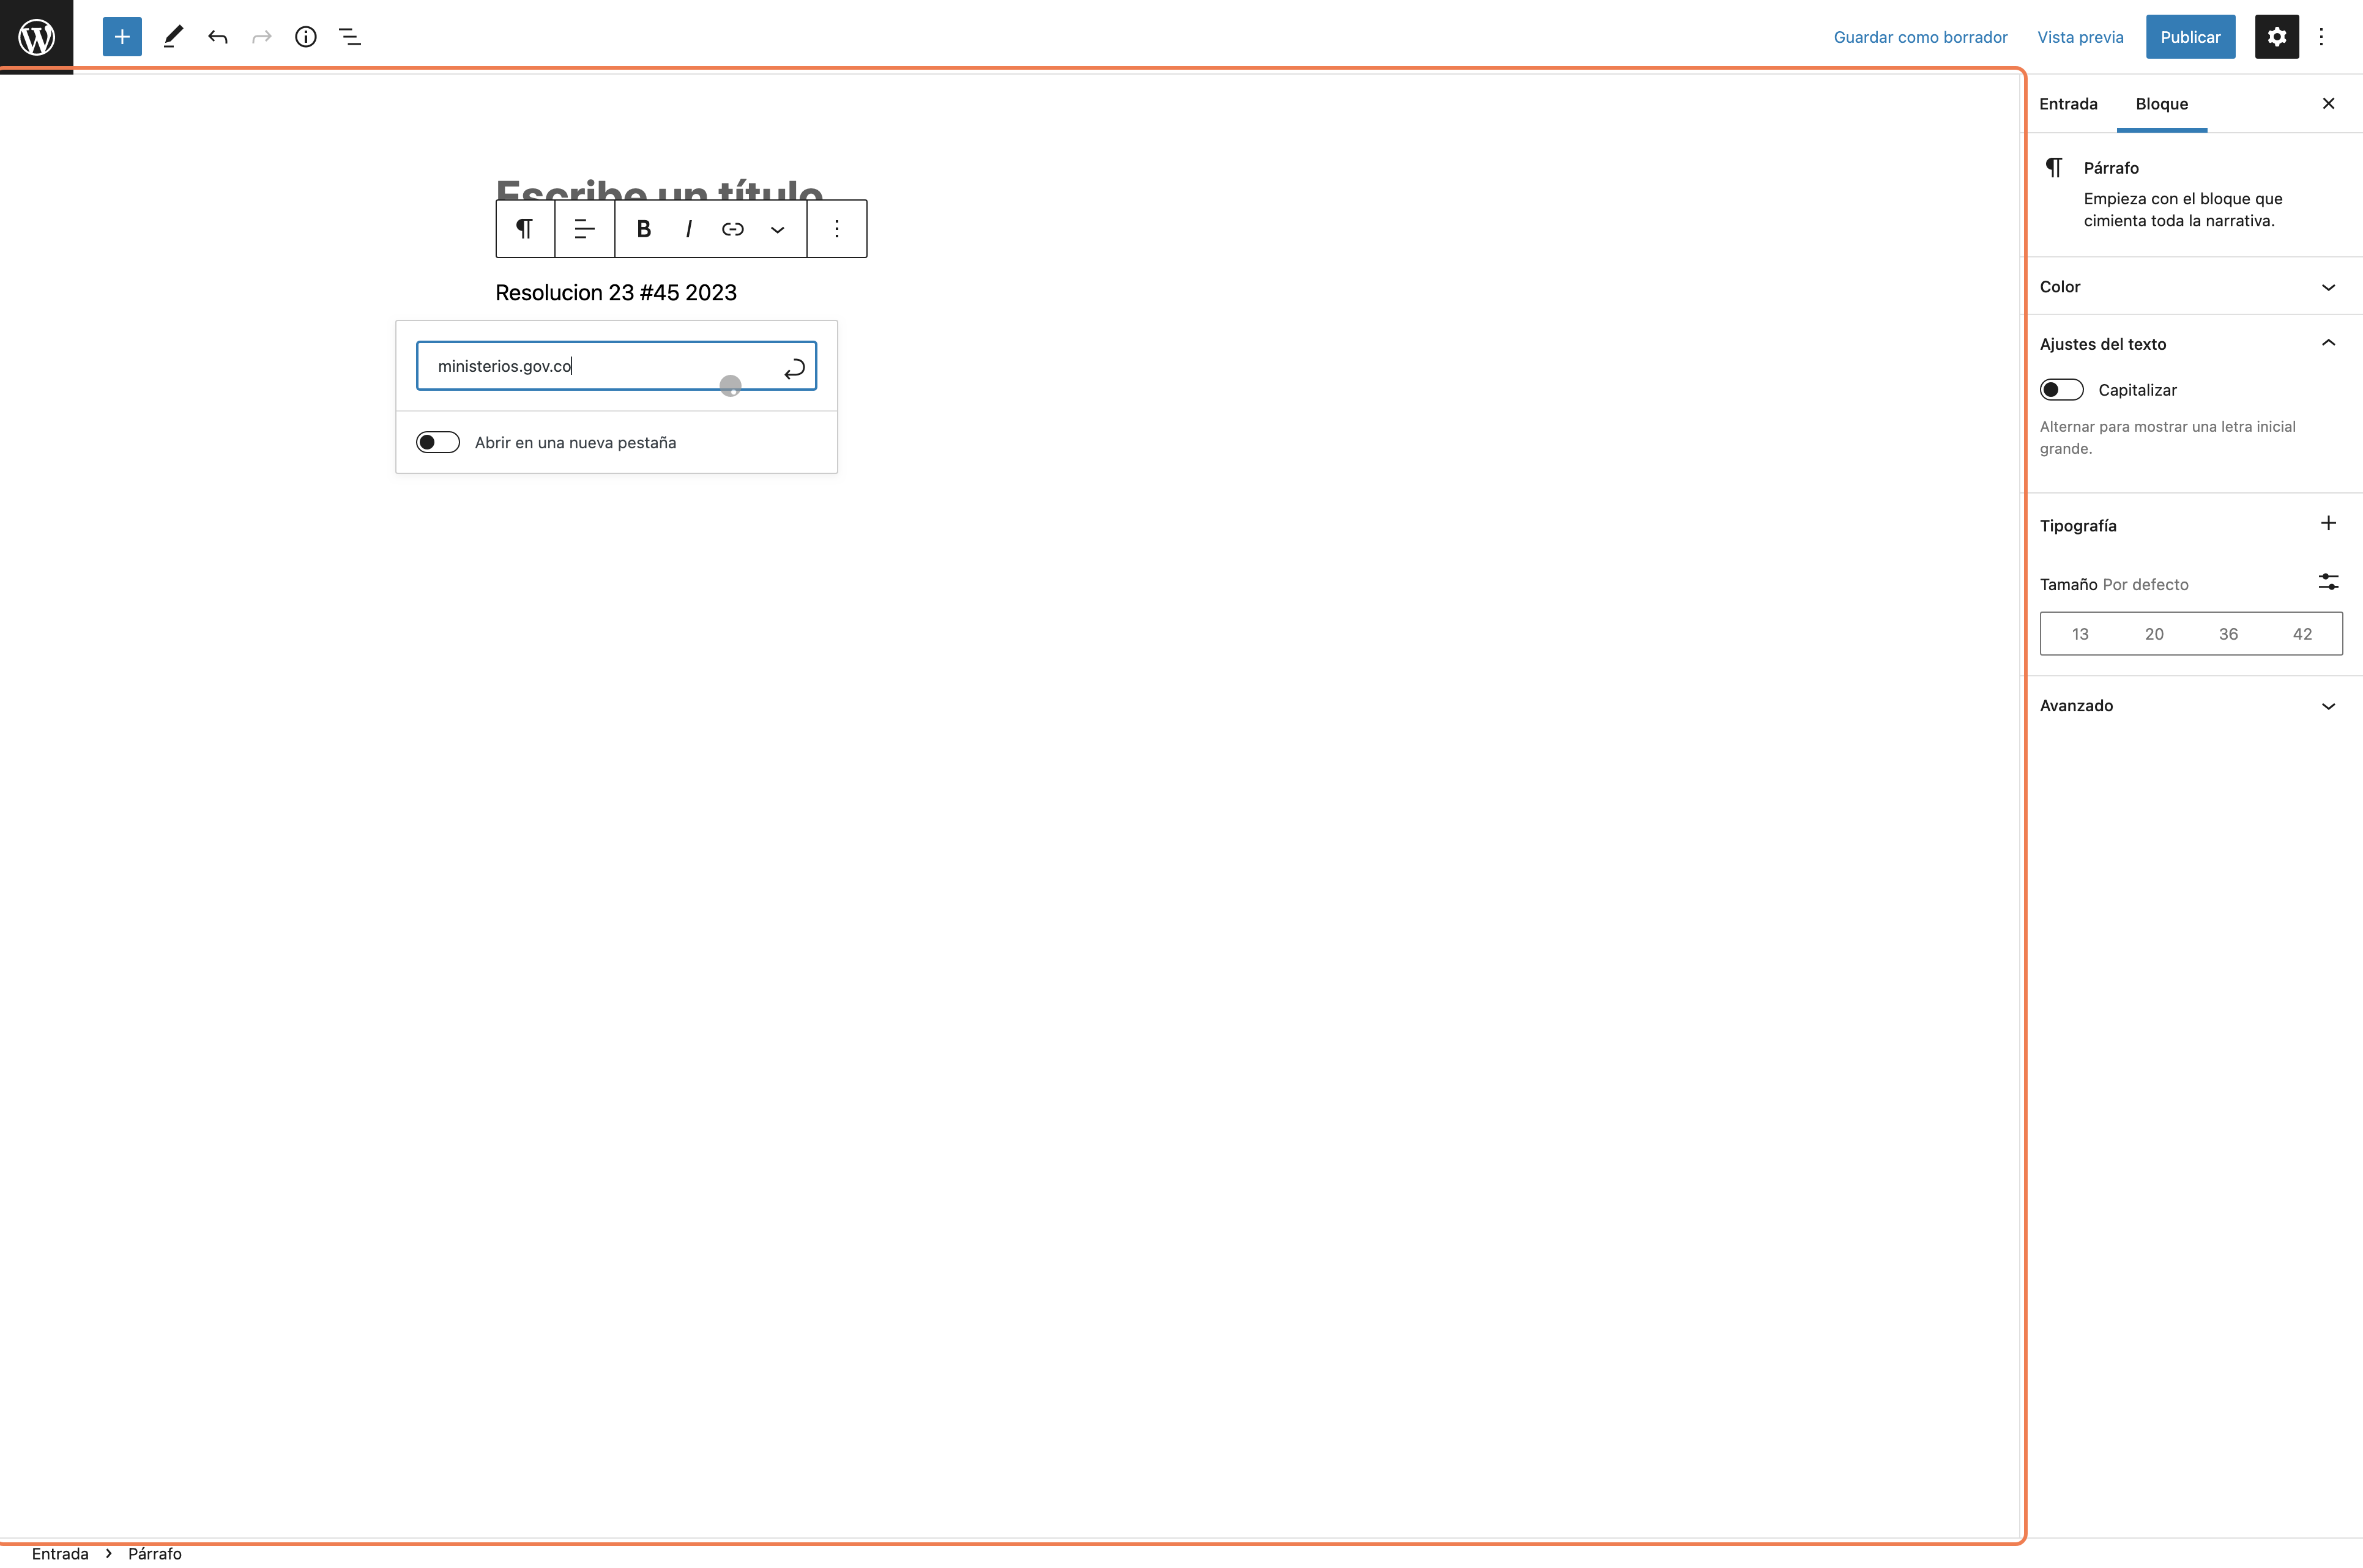2363x1568 pixels.
Task: Click Guardar como borrador
Action: (1920, 37)
